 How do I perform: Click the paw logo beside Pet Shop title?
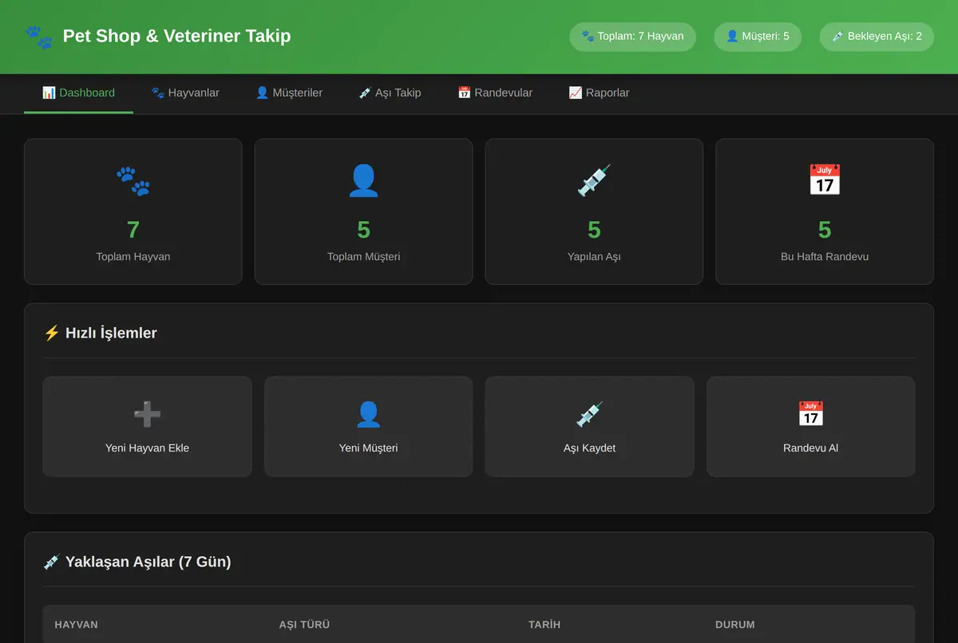[x=38, y=37]
